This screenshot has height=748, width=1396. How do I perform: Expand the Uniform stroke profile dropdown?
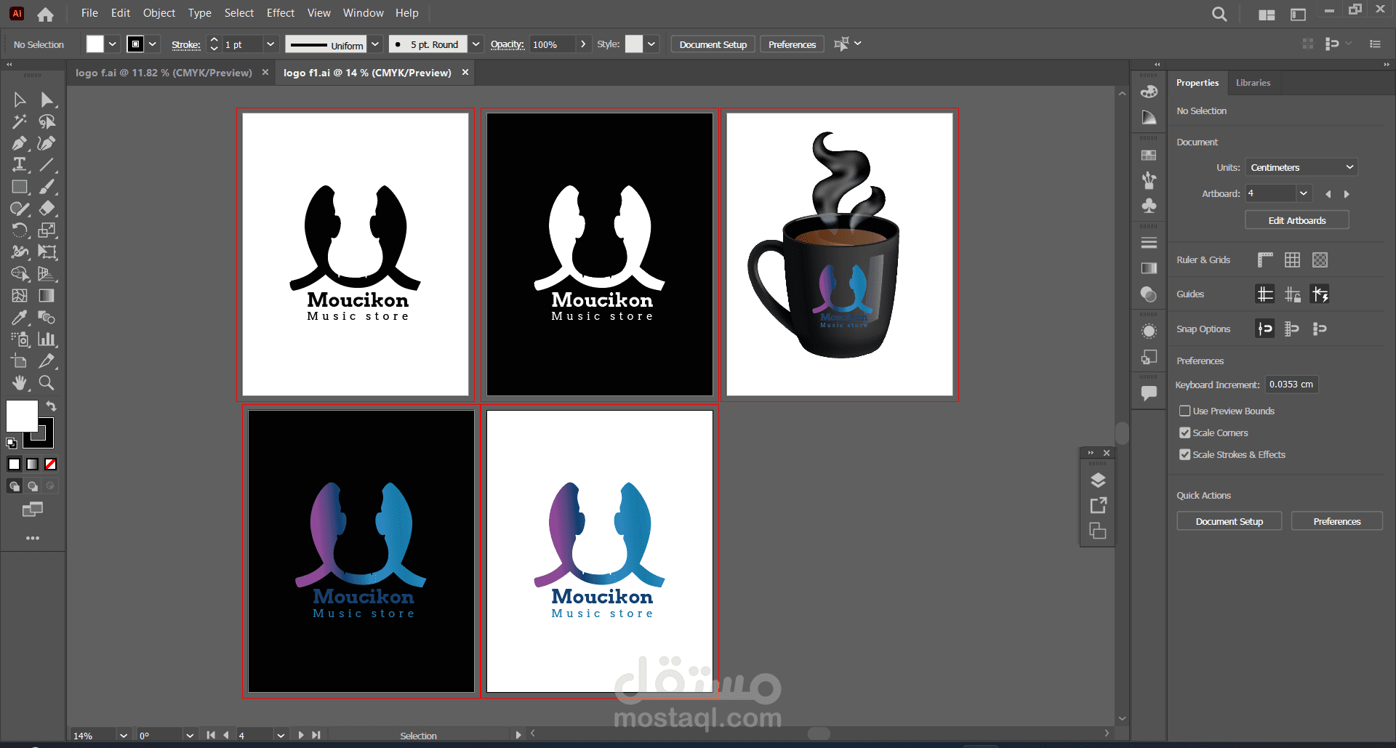pos(375,44)
